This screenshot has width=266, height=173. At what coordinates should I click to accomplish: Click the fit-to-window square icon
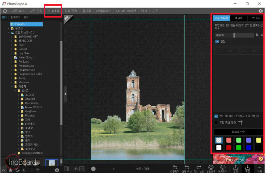(66, 169)
